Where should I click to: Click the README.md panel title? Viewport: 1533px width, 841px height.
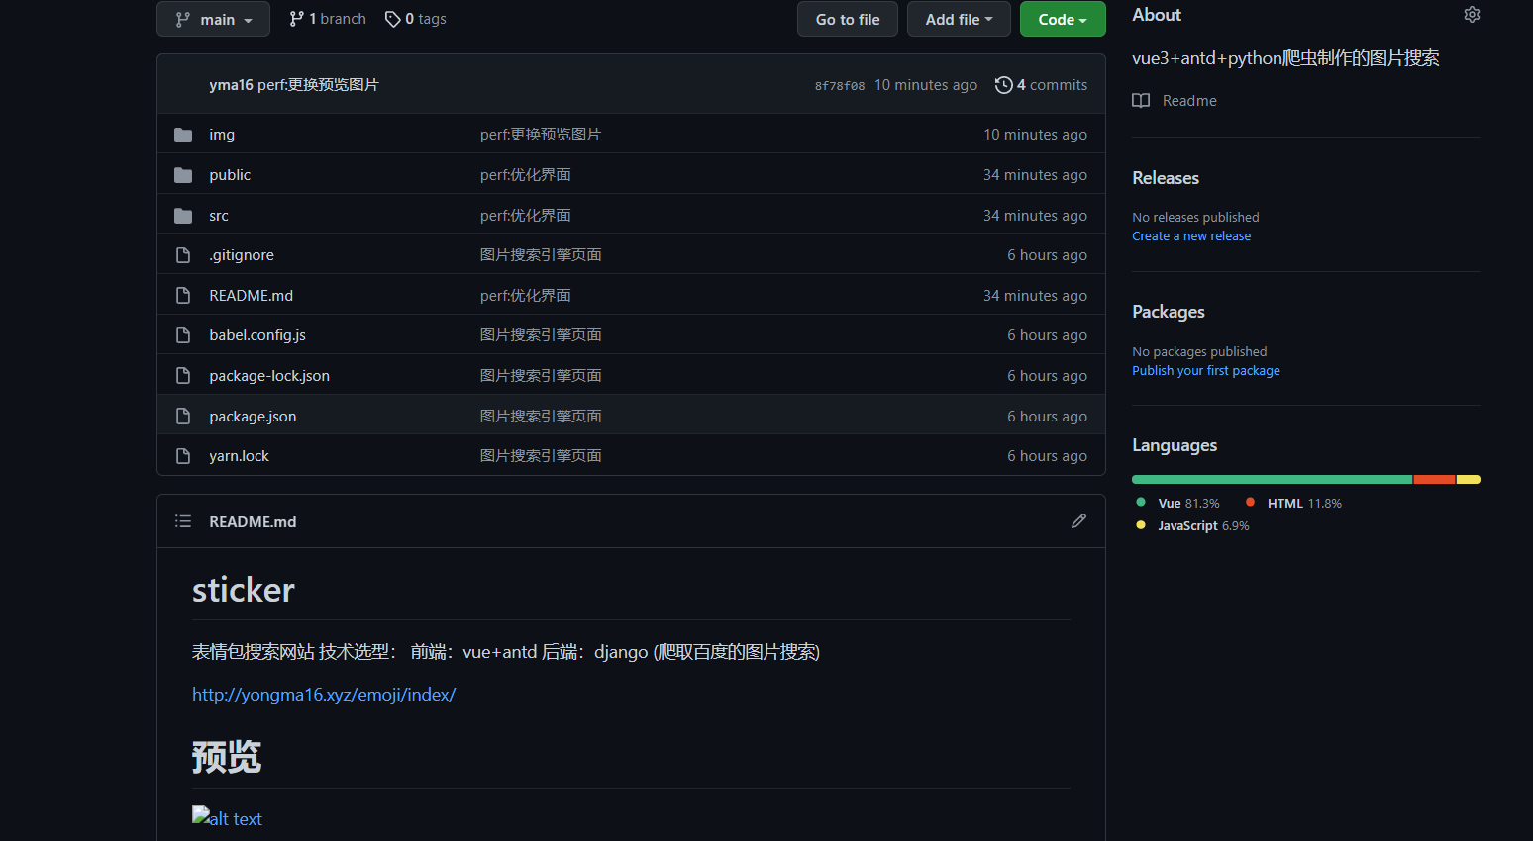[253, 521]
